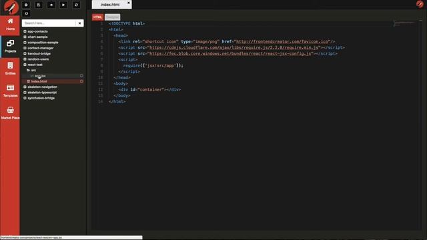Expand the skeleton-typescript project
Viewport: 427px width, 240px height.
(x=25, y=93)
